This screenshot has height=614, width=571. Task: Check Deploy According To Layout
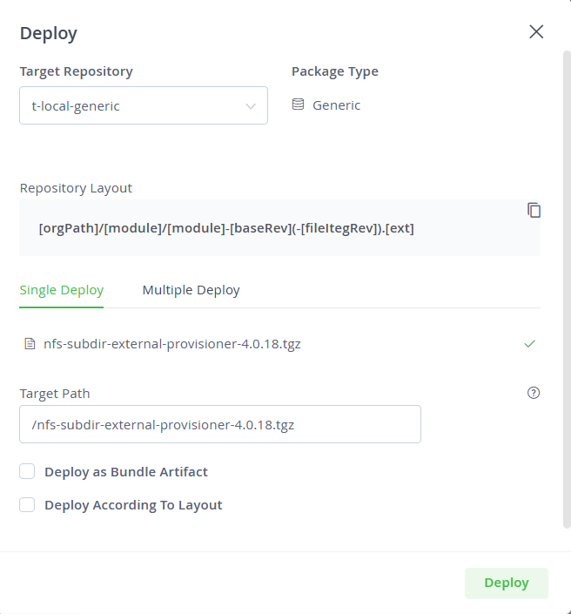[27, 505]
